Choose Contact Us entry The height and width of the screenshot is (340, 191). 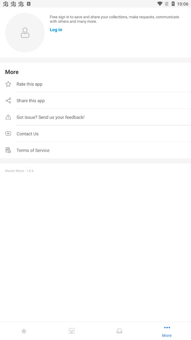[95, 134]
